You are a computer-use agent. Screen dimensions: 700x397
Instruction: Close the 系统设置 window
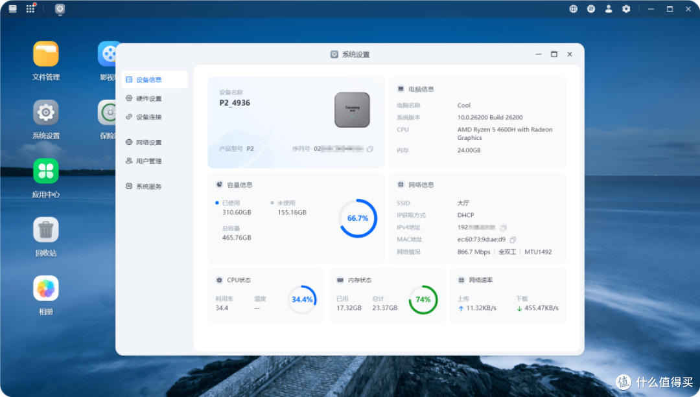click(570, 54)
